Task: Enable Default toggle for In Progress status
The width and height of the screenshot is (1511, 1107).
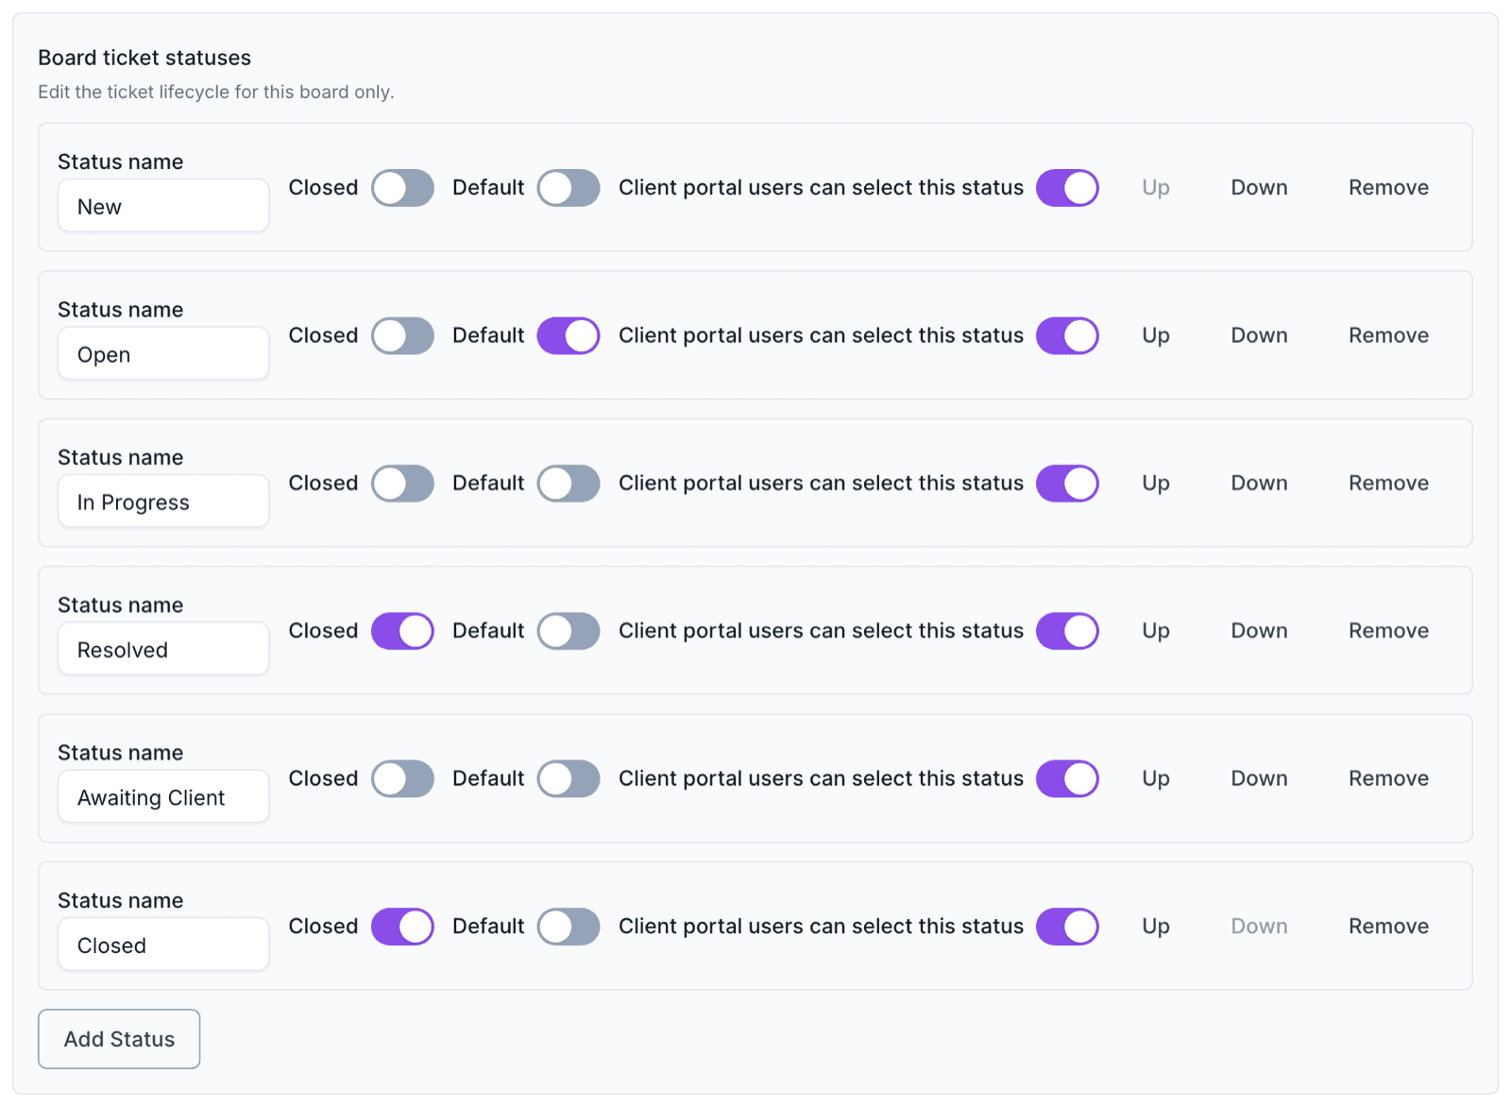Action: [x=569, y=483]
